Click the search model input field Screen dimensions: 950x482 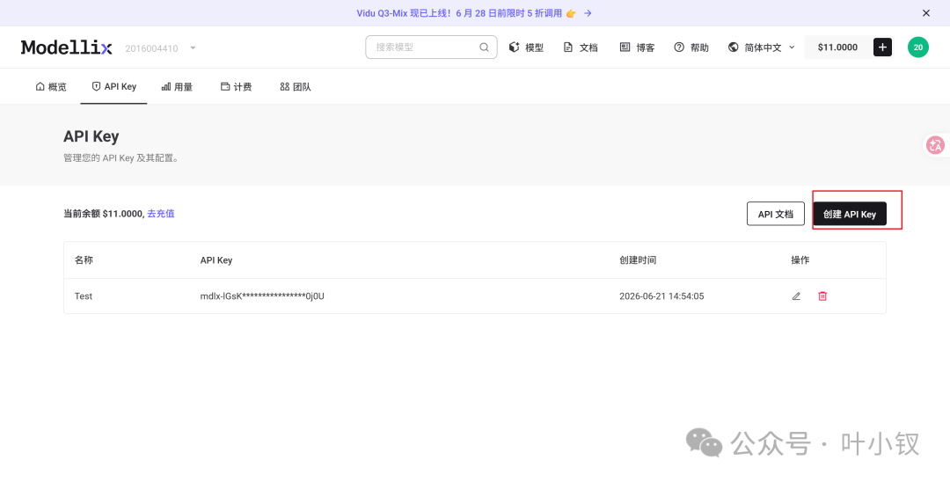[431, 47]
